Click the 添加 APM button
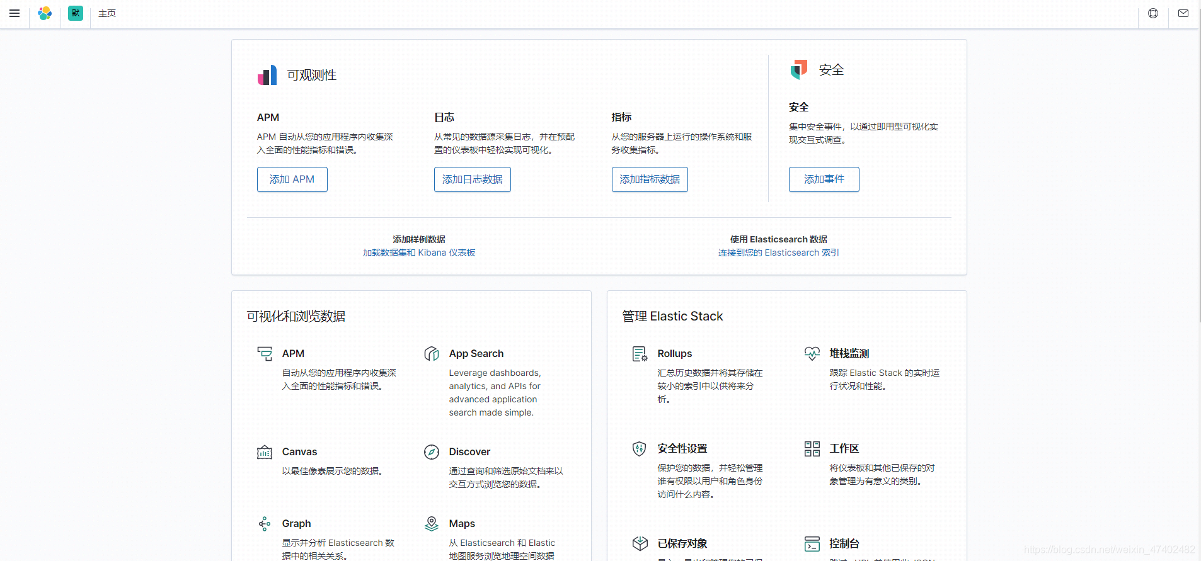Screen dimensions: 1201x561 click(292, 179)
